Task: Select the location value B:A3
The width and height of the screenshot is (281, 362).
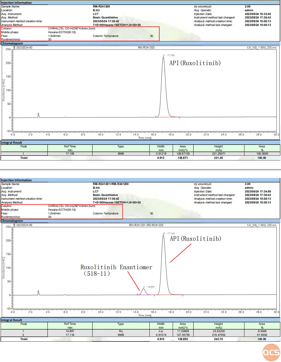Action: coord(96,10)
